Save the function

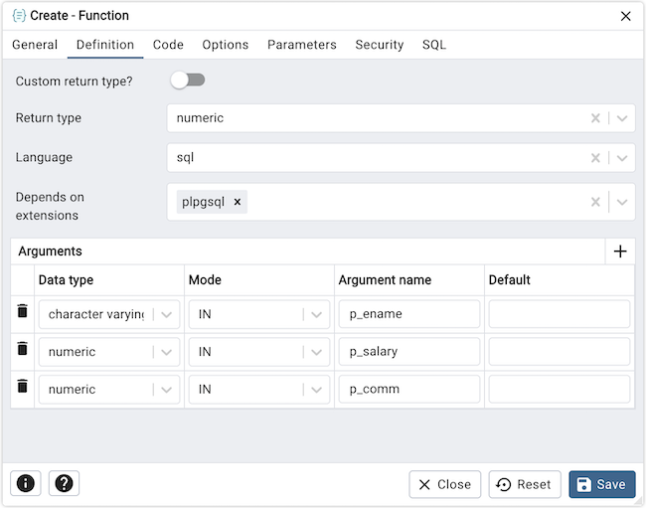[x=601, y=484]
